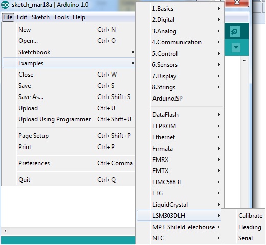Click the tab dropdown arrow icon

(236, 47)
